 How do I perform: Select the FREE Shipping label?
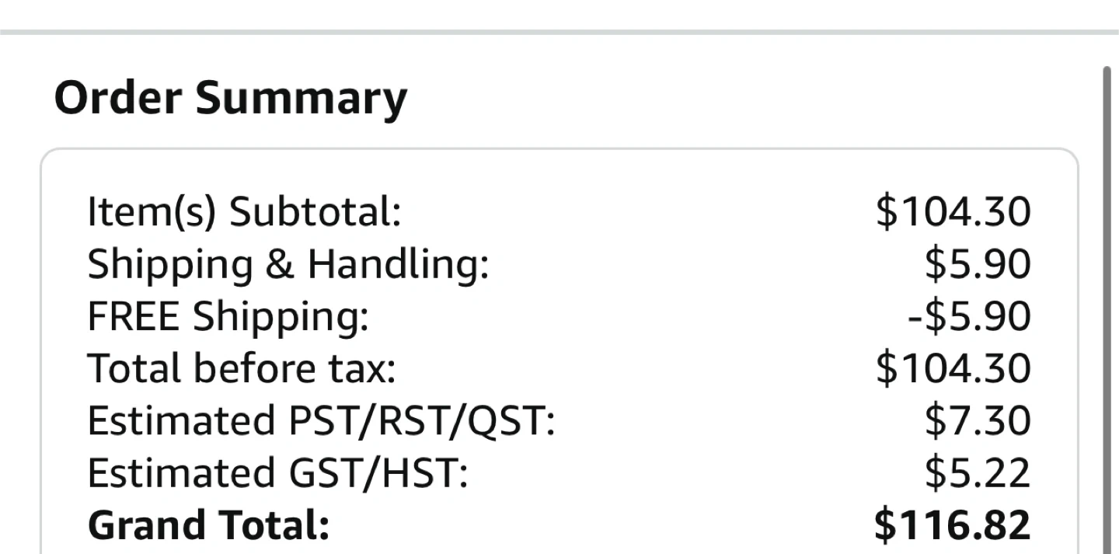[x=228, y=317]
